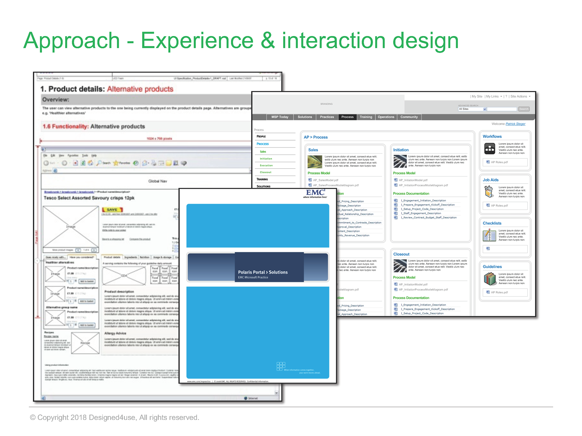Image resolution: width=582 pixels, height=436 pixels.
Task: Click the Initiation section cables thumbnail
Action: click(x=400, y=161)
